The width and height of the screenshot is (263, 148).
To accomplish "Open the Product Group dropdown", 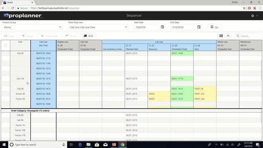I will coord(32,27).
